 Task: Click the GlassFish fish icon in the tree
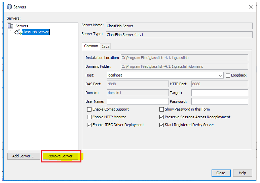click(18, 32)
